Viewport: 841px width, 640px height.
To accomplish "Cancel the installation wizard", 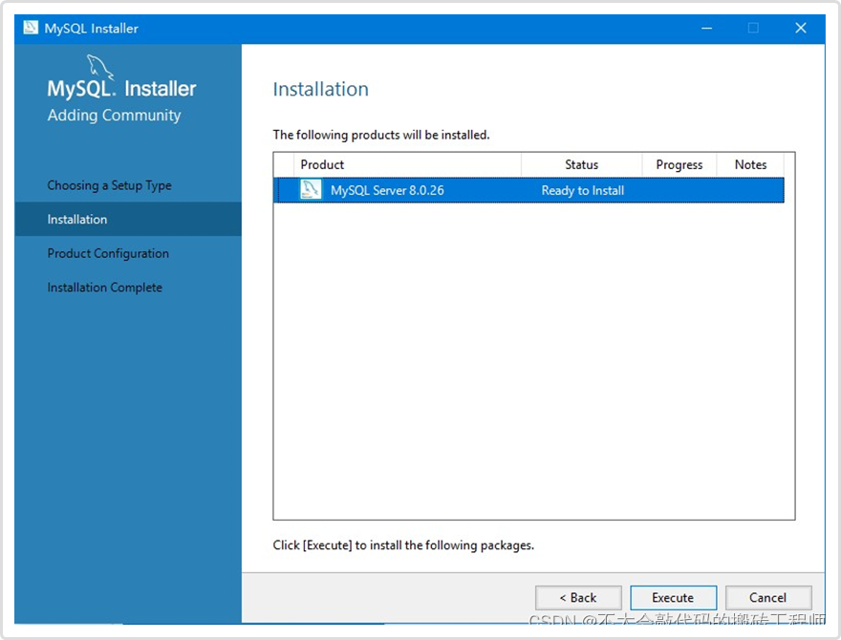I will point(768,597).
